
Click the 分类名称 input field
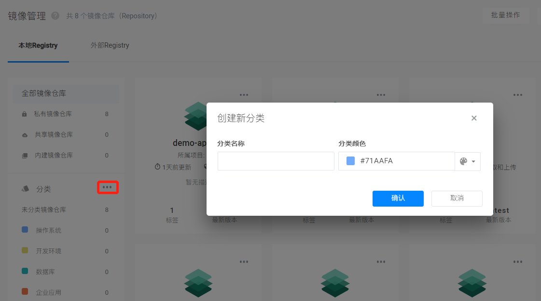coord(276,161)
